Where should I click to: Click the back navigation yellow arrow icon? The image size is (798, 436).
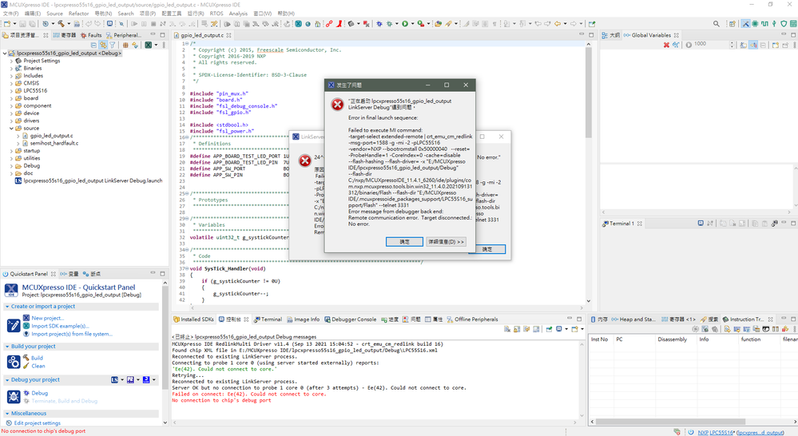click(558, 24)
